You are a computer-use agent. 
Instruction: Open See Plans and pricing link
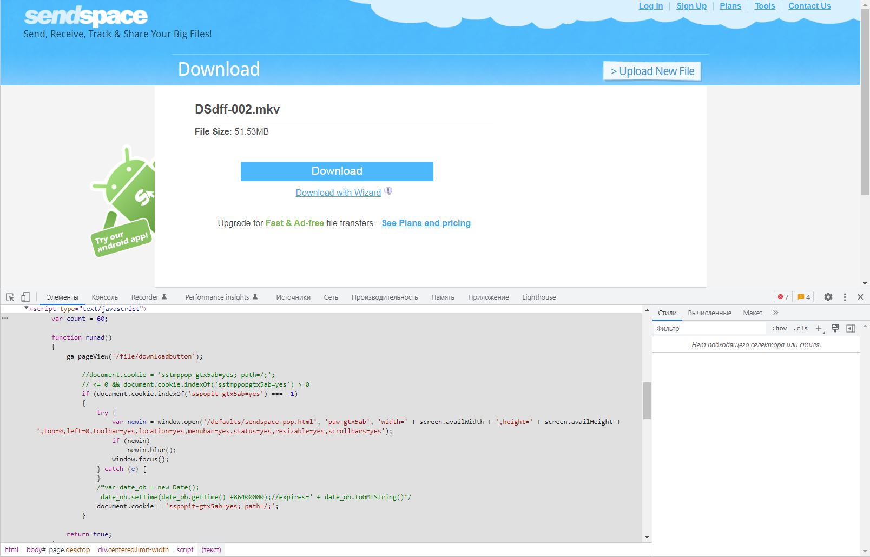tap(426, 223)
